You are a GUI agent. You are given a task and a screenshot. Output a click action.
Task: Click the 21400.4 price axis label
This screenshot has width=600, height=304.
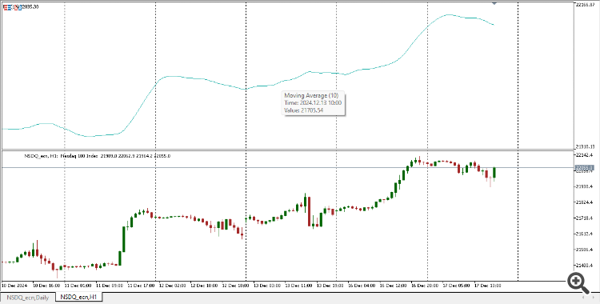(585, 266)
